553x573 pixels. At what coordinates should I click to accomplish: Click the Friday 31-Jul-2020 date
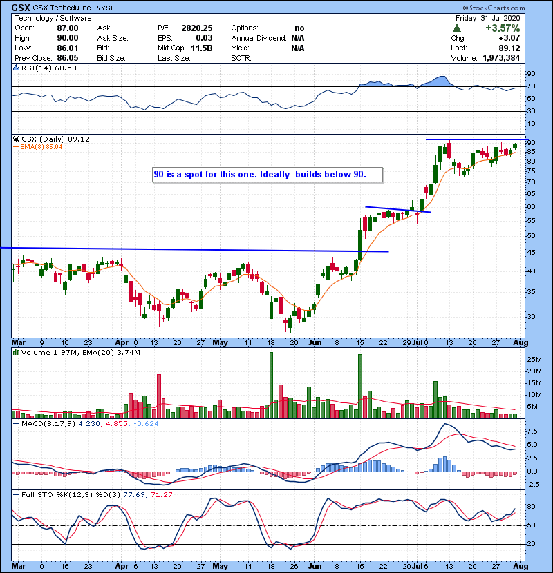[487, 18]
